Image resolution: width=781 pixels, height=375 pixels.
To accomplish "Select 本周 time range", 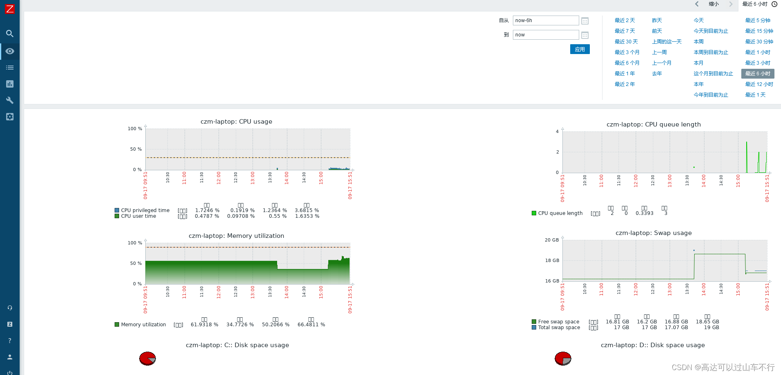I will (x=699, y=42).
